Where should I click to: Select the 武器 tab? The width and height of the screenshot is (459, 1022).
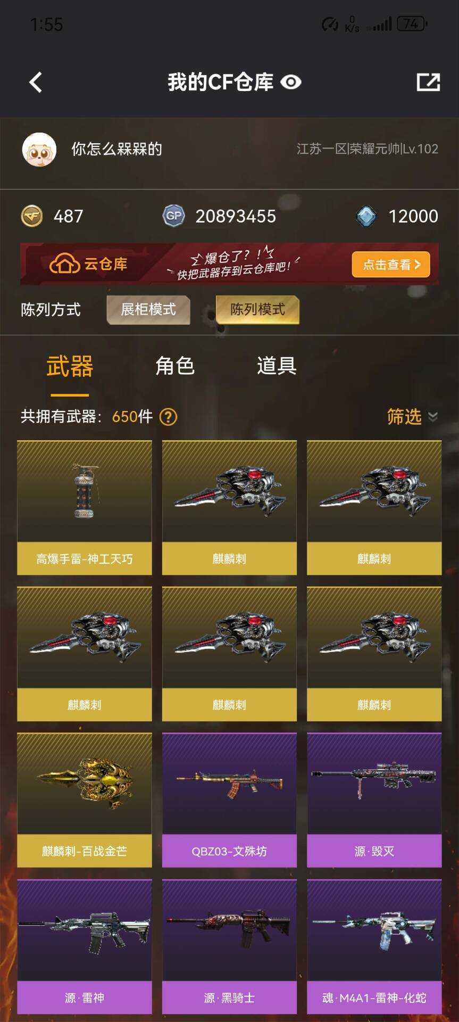[70, 367]
